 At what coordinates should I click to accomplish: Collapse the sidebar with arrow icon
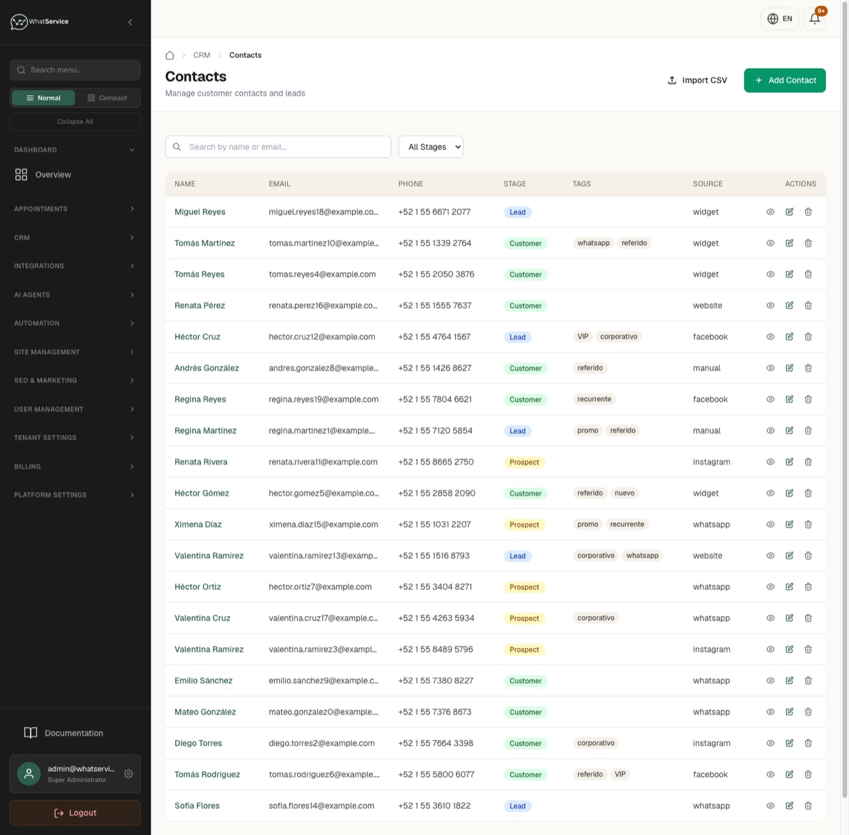pyautogui.click(x=130, y=22)
